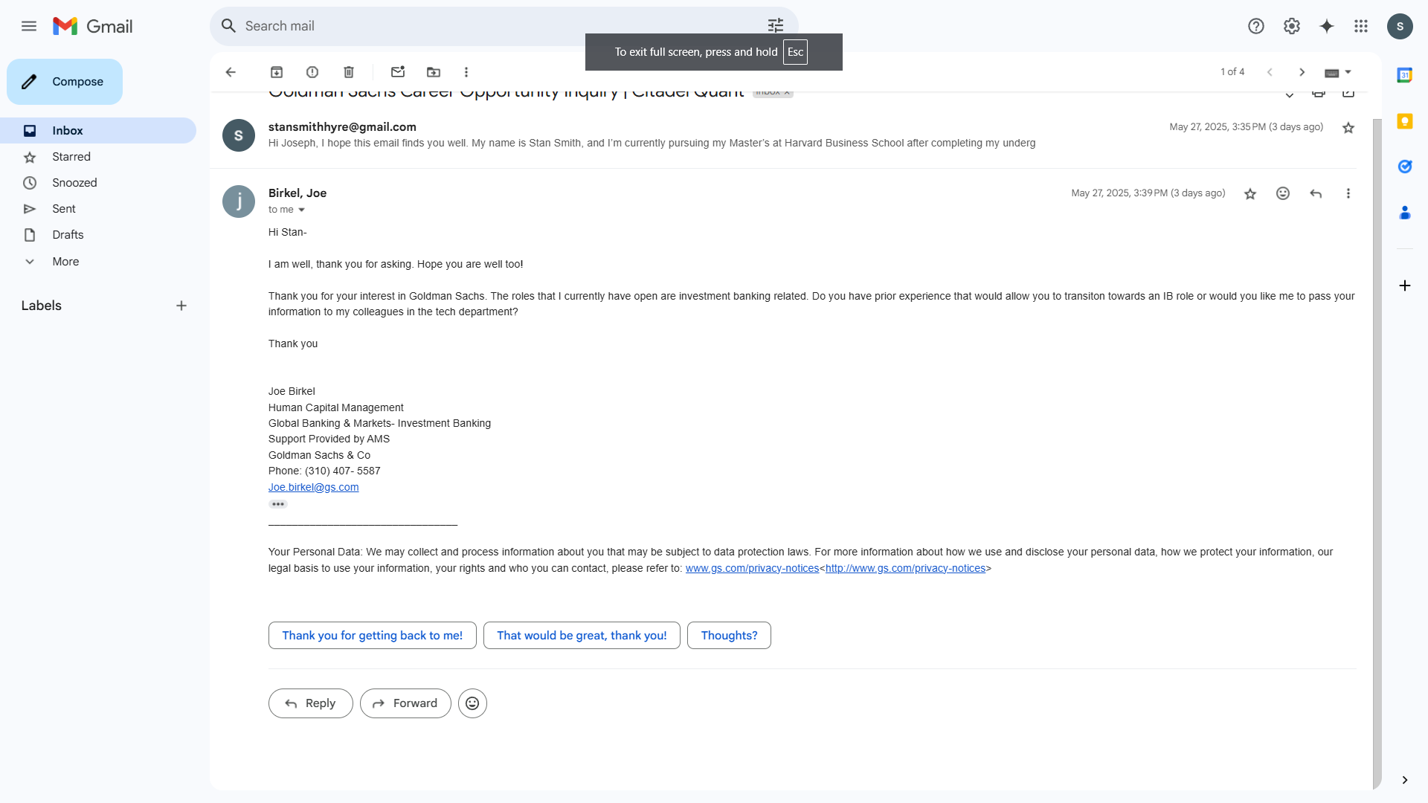Archive this conversation
Image resolution: width=1428 pixels, height=803 pixels.
[277, 72]
